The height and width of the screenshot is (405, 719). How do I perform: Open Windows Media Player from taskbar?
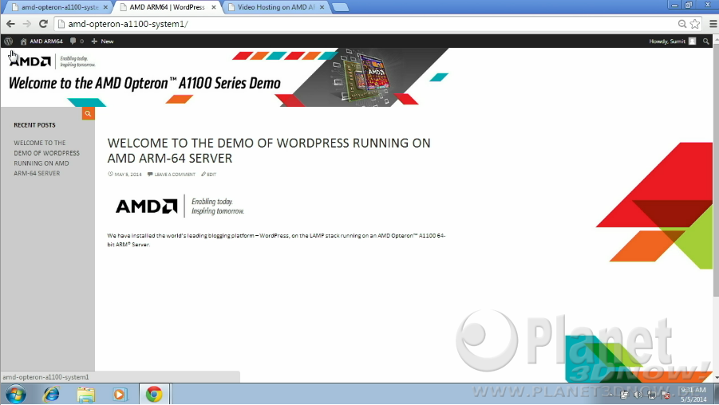point(119,395)
